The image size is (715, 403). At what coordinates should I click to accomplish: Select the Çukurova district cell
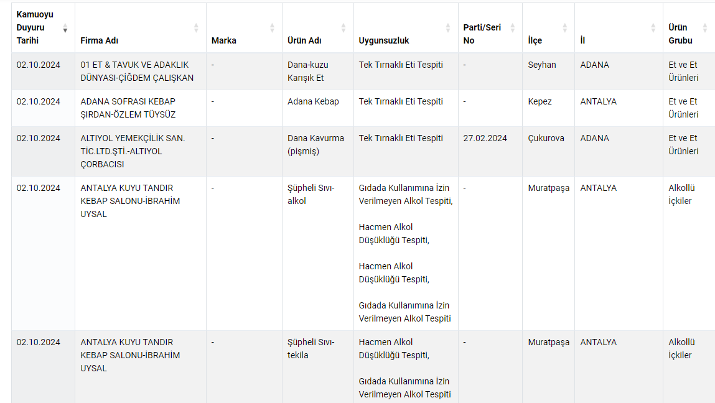pyautogui.click(x=546, y=139)
